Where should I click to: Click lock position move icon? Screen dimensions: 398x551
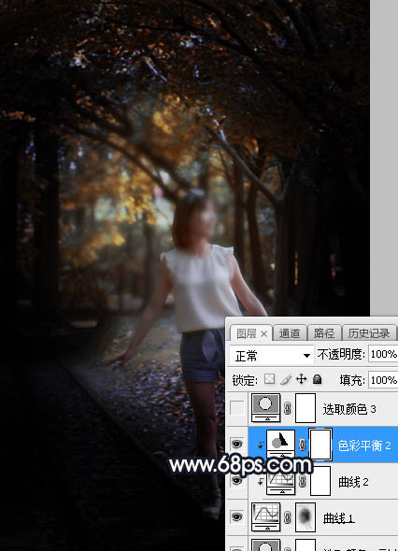(302, 379)
